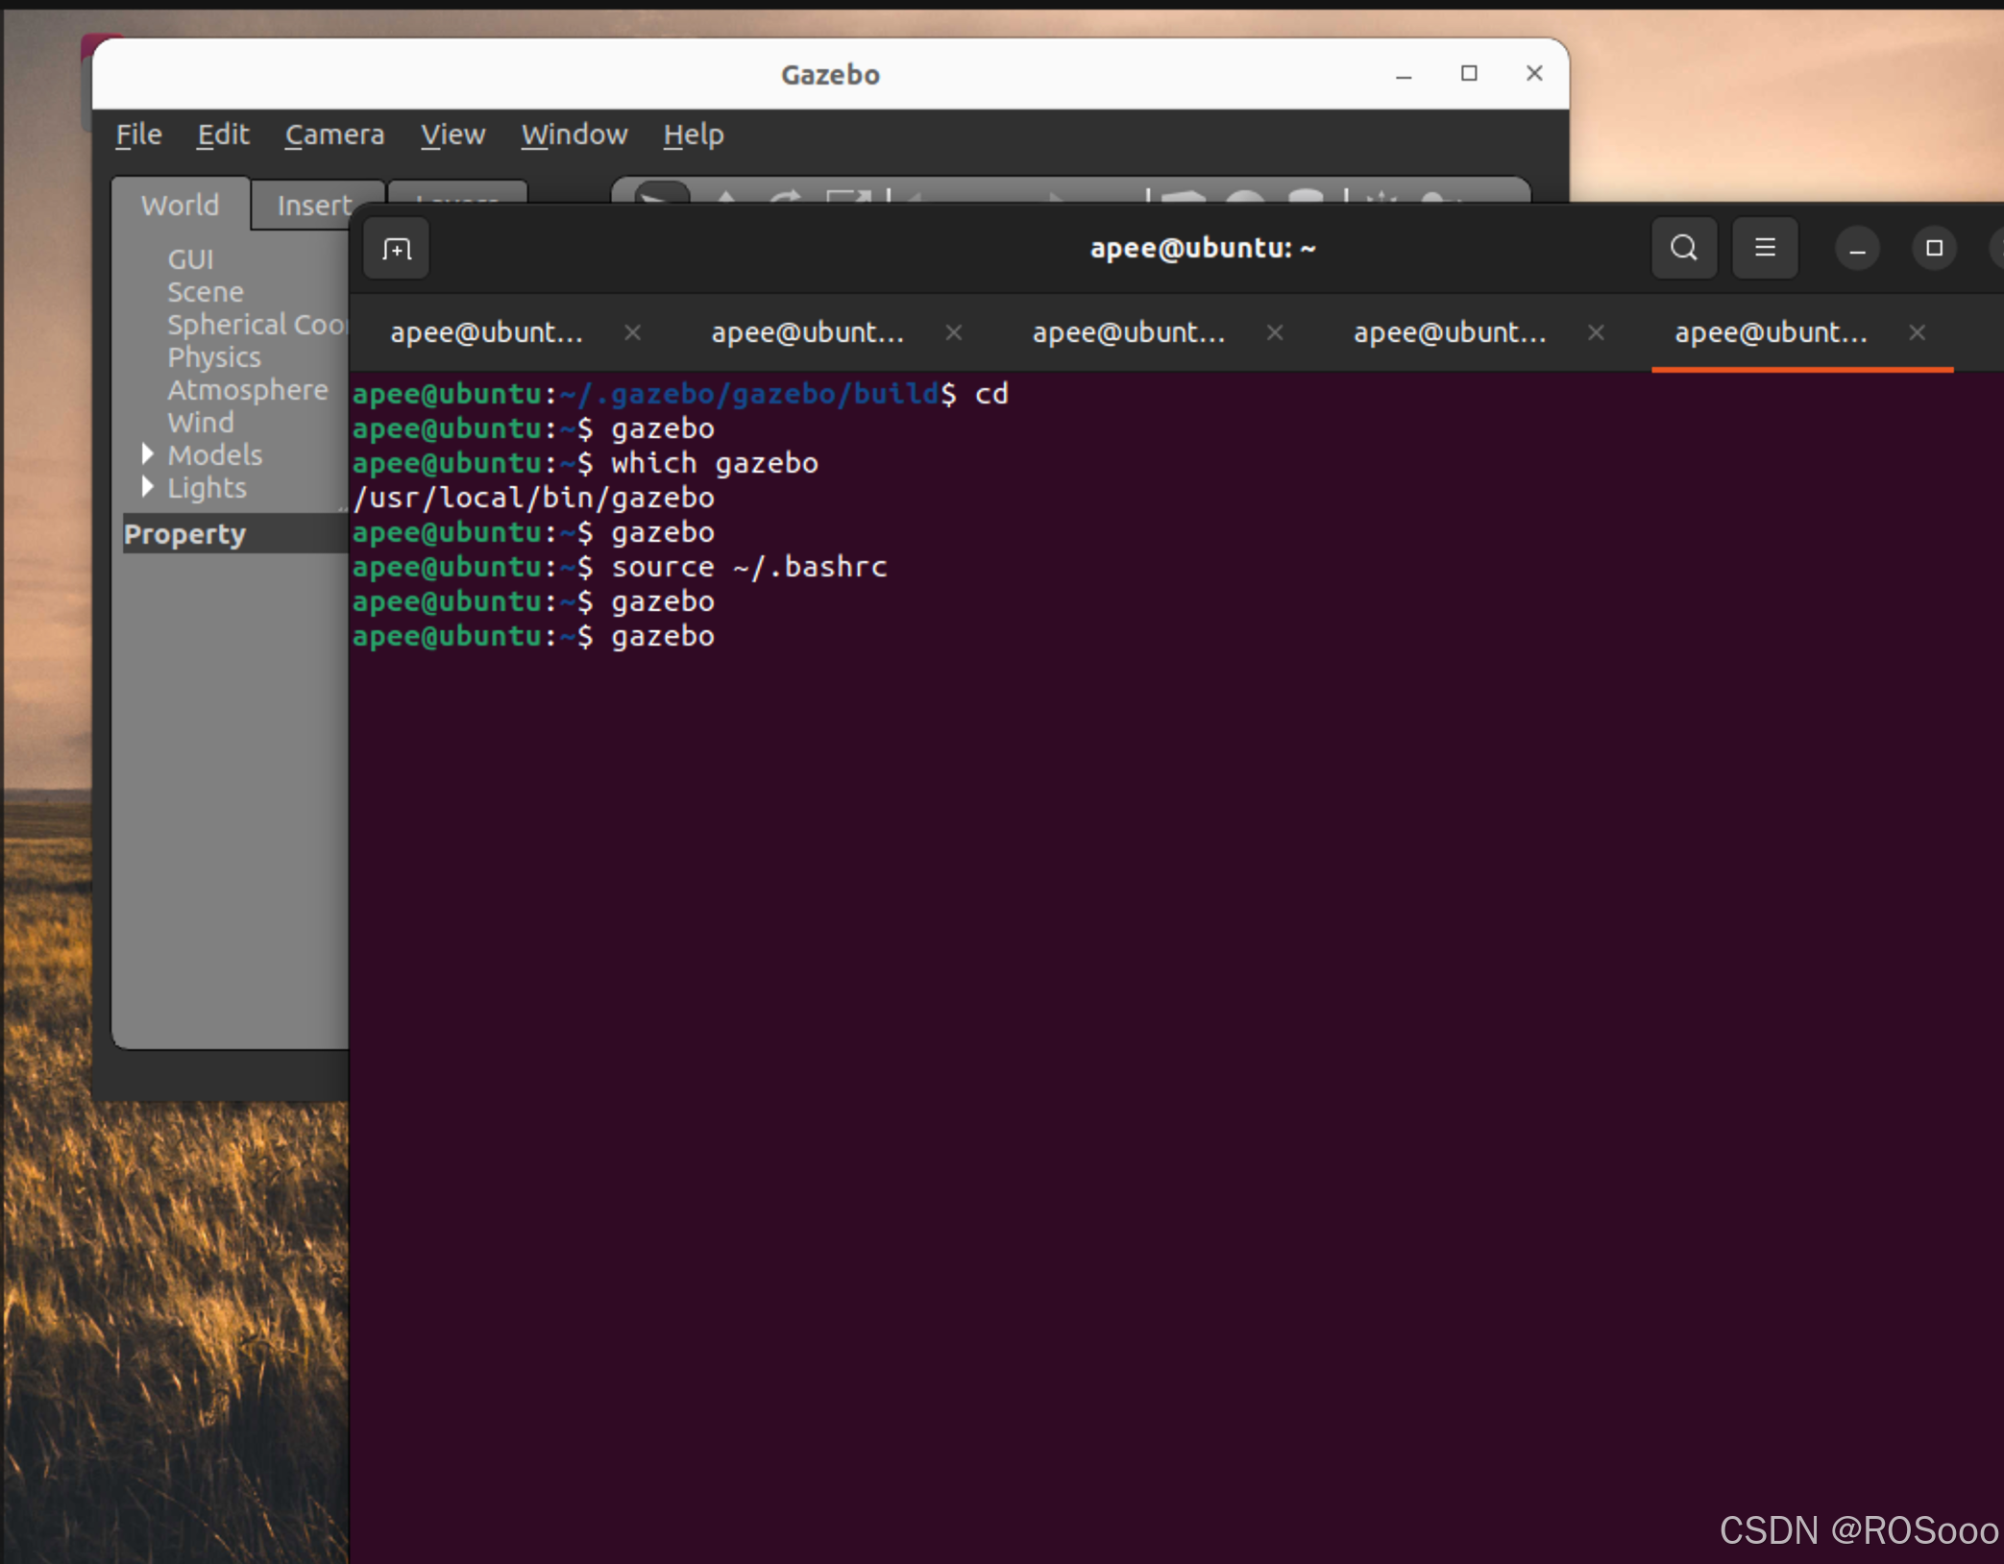Close the third terminal tab
The image size is (2004, 1564).
(1275, 332)
